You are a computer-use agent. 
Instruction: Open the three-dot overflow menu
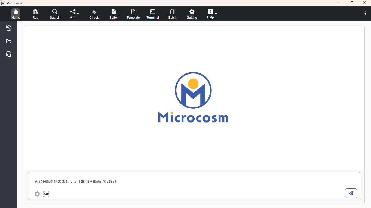coord(365,14)
